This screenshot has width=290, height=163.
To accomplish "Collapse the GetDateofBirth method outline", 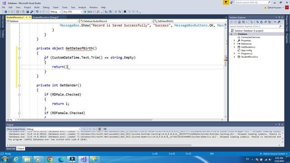I will (x=19, y=48).
